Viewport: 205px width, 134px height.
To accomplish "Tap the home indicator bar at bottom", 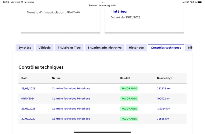I will pyautogui.click(x=102, y=132).
